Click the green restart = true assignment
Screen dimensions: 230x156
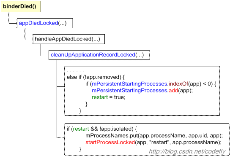pos(109,97)
